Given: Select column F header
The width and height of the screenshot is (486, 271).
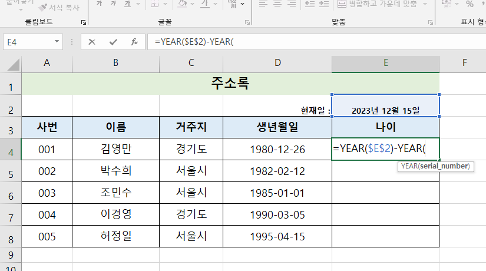Looking at the screenshot, I should [464, 63].
